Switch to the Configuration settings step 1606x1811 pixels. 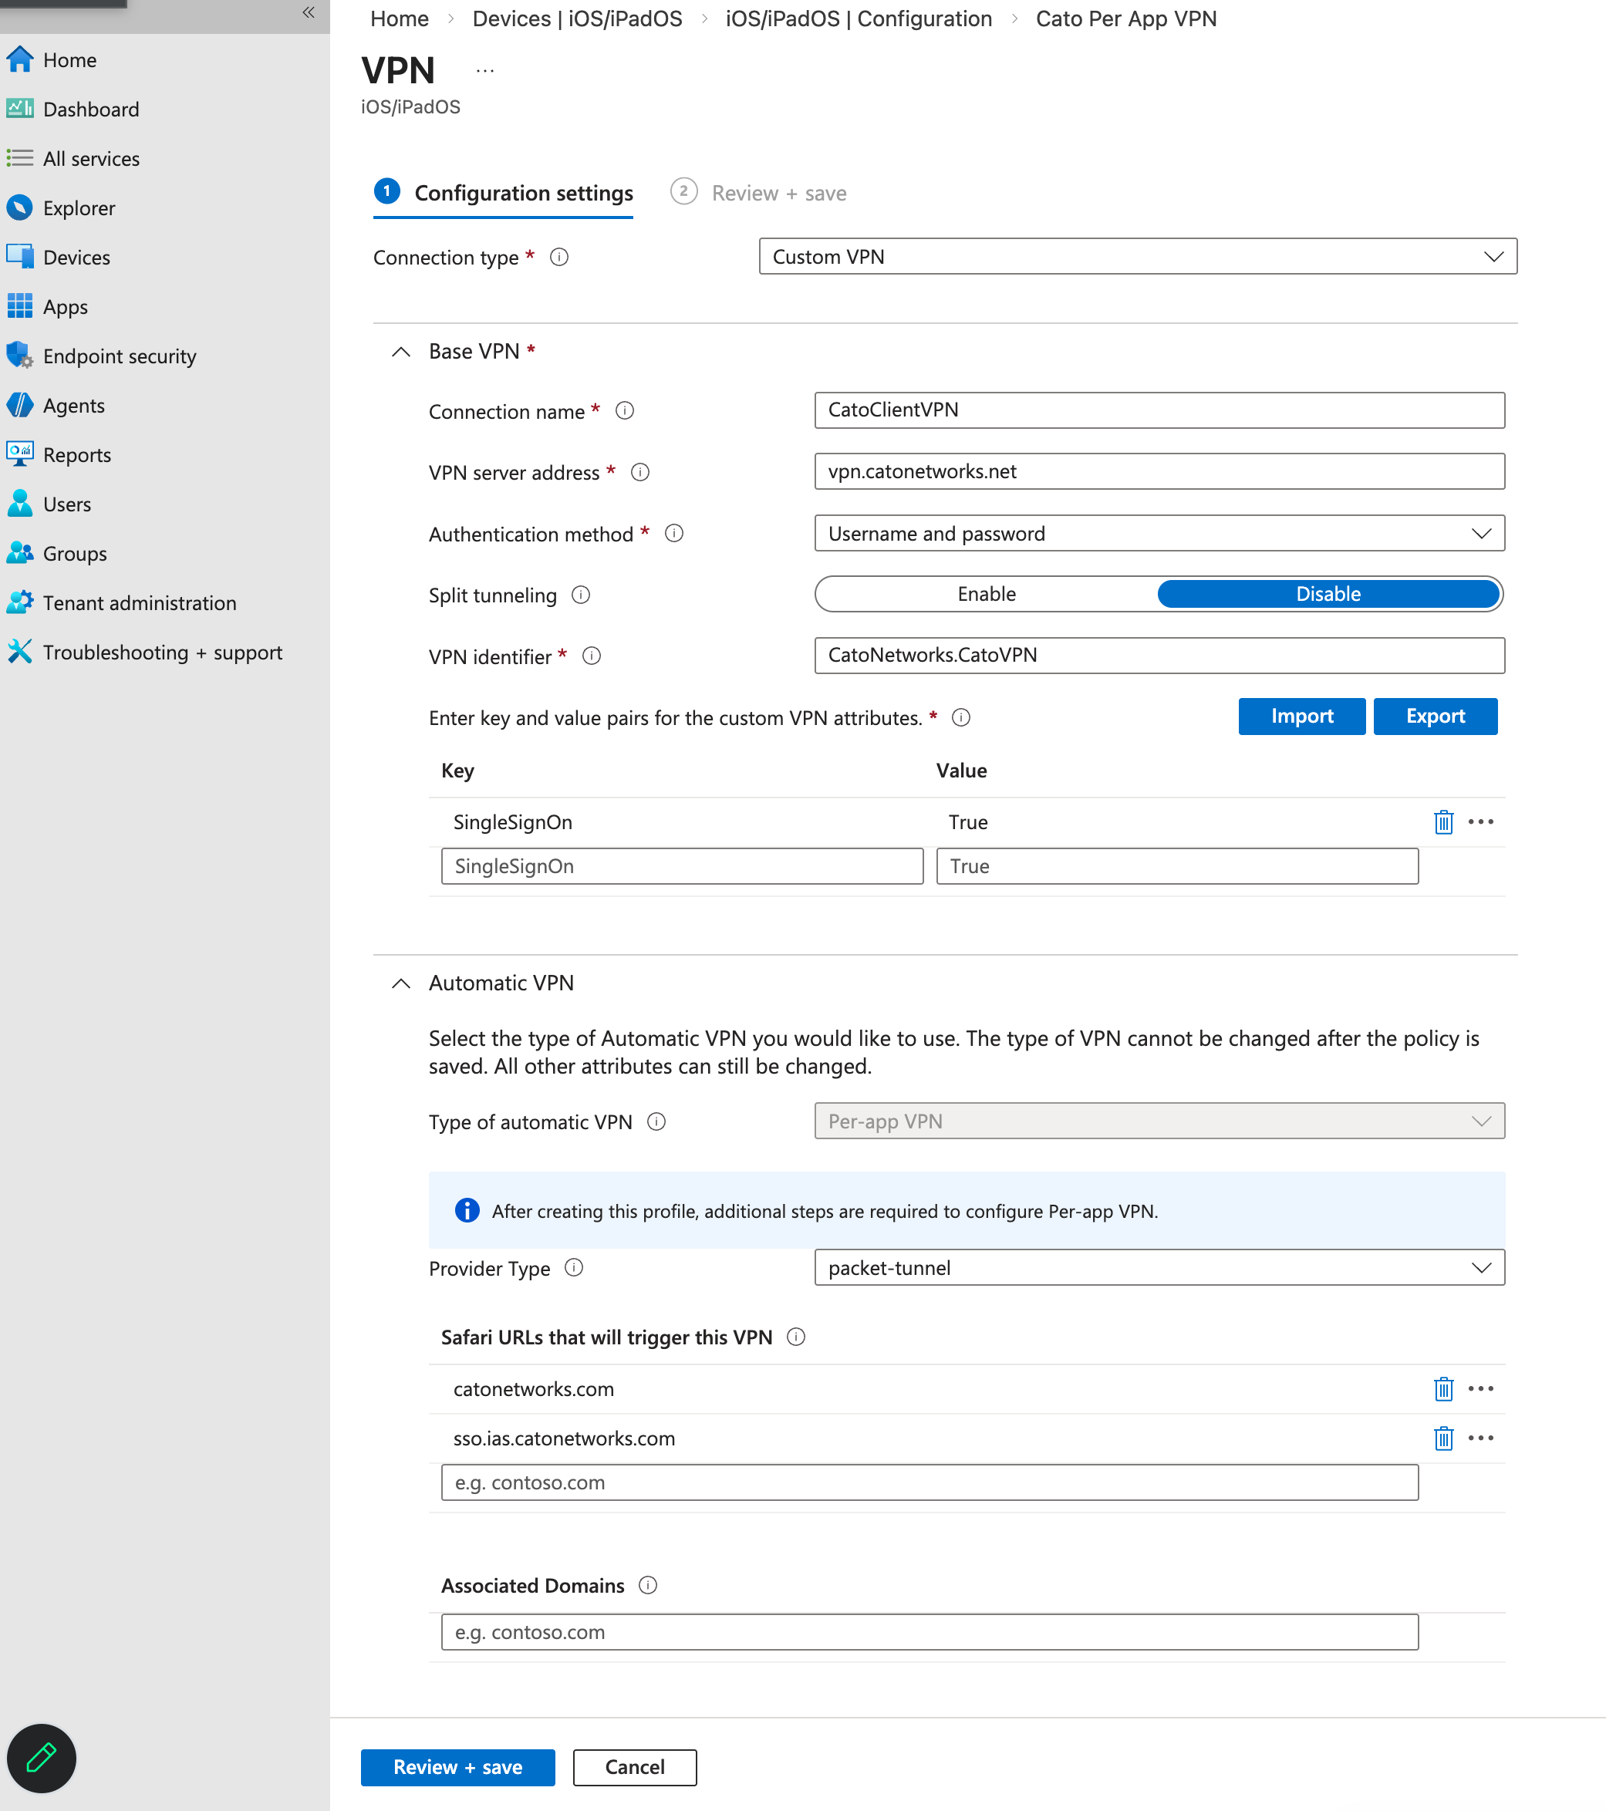pyautogui.click(x=504, y=193)
